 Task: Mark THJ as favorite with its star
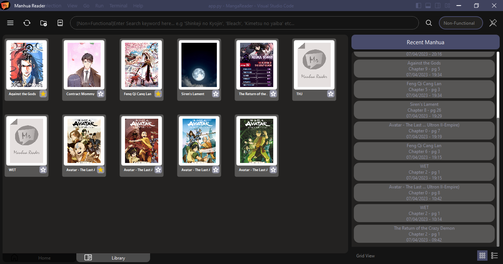(x=331, y=94)
